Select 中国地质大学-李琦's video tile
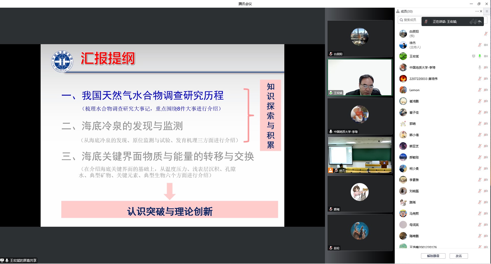 click(360, 116)
